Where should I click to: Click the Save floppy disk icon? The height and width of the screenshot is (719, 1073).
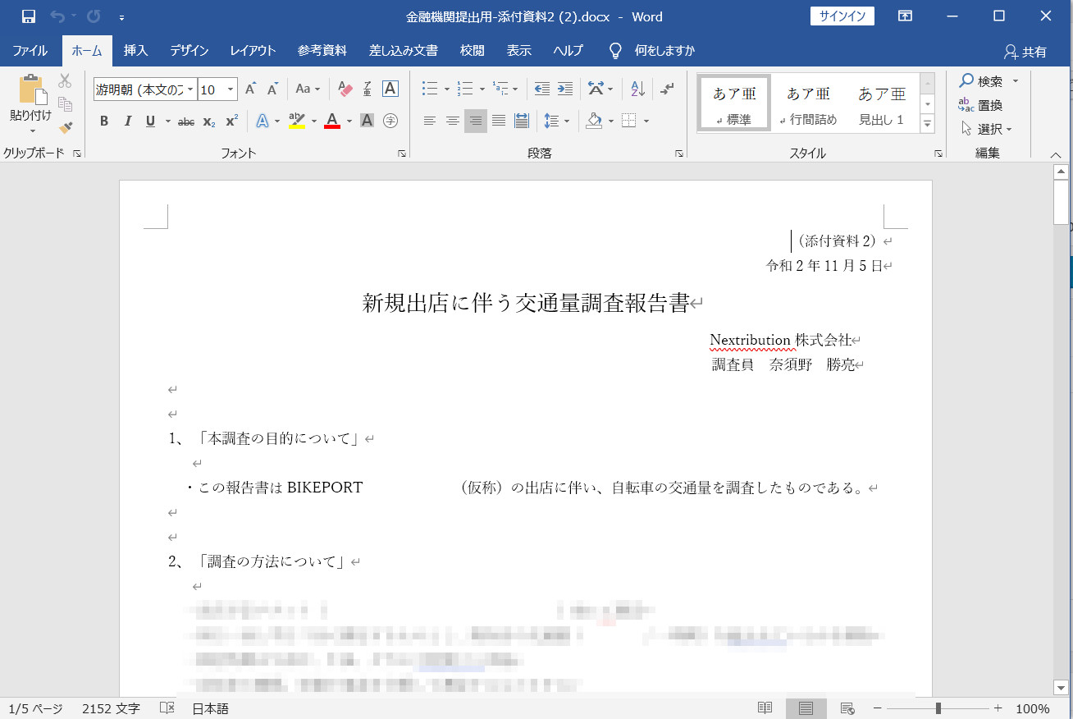[x=29, y=16]
